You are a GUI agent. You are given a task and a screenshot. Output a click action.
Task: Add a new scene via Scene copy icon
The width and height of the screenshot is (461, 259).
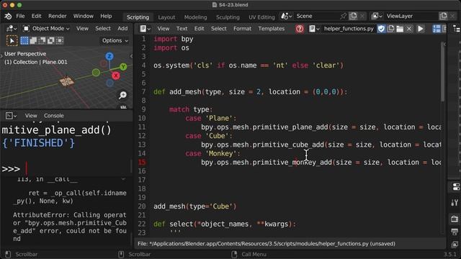click(x=353, y=16)
